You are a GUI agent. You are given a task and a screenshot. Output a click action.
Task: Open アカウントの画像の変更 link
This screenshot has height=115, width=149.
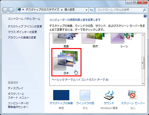coord(22,37)
